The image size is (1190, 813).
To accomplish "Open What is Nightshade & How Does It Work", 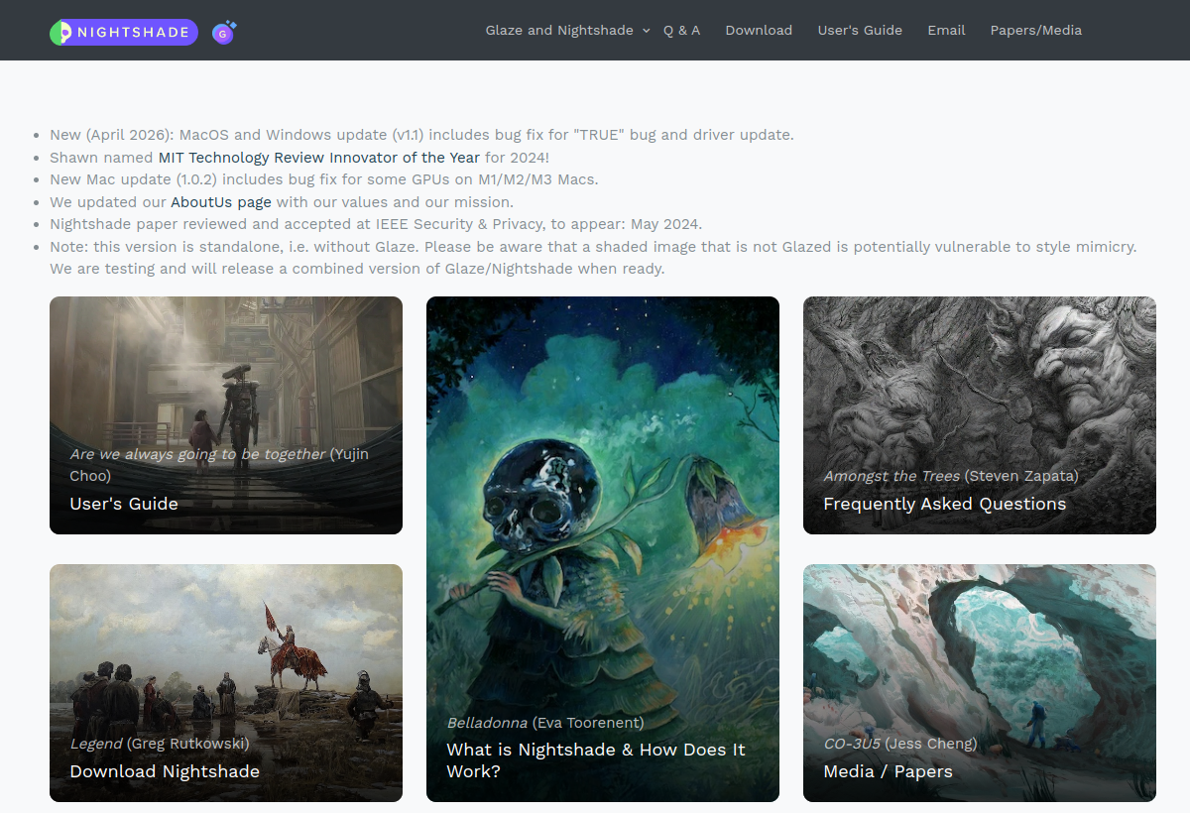I will [x=596, y=760].
